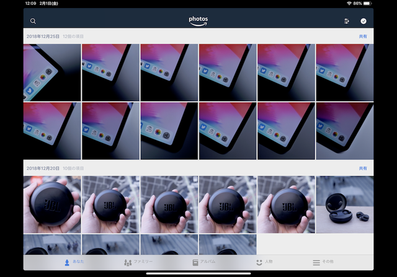
Task: Share the 2018年12月25日 group via 共有
Action: (x=363, y=37)
